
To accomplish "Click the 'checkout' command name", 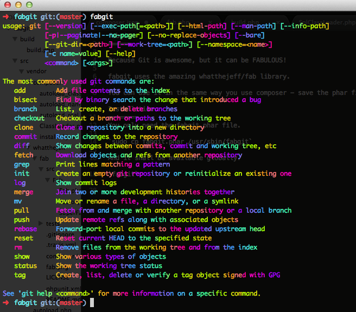I will pos(29,118).
